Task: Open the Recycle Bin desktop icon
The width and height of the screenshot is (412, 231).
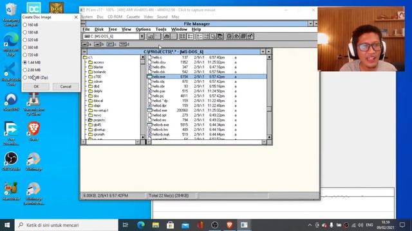Action: tap(11, 14)
